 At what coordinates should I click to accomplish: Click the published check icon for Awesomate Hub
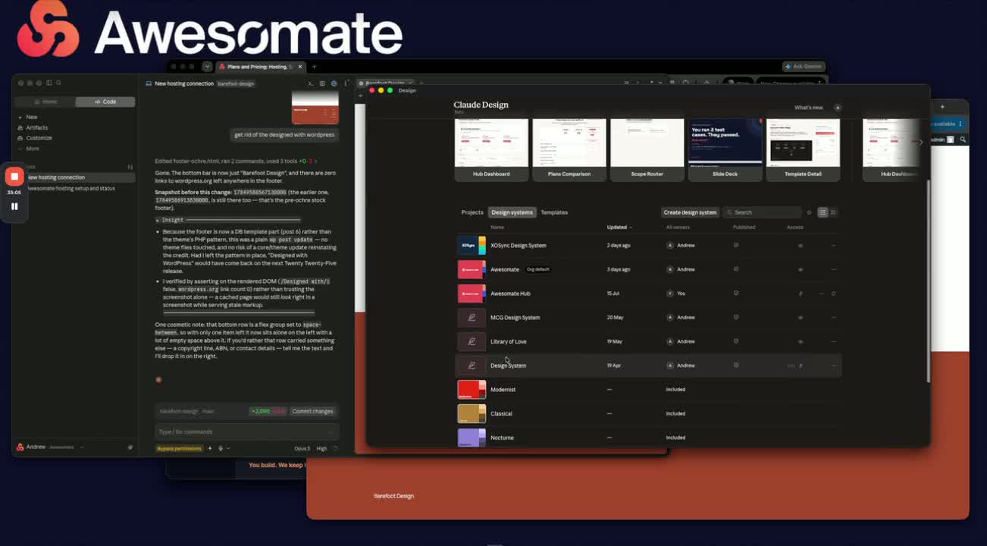pos(736,293)
